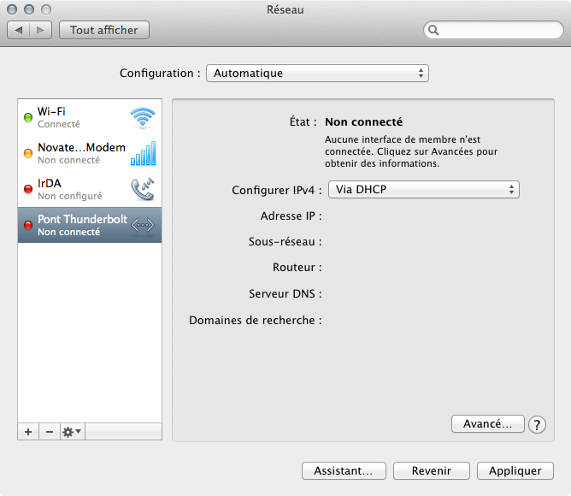
Task: Click the IrDA phone icon
Action: pyautogui.click(x=143, y=189)
